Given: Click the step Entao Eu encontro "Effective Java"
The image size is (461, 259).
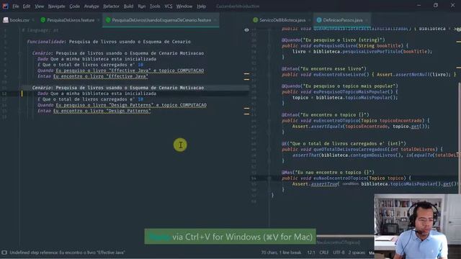Looking at the screenshot, I should click(x=93, y=76).
